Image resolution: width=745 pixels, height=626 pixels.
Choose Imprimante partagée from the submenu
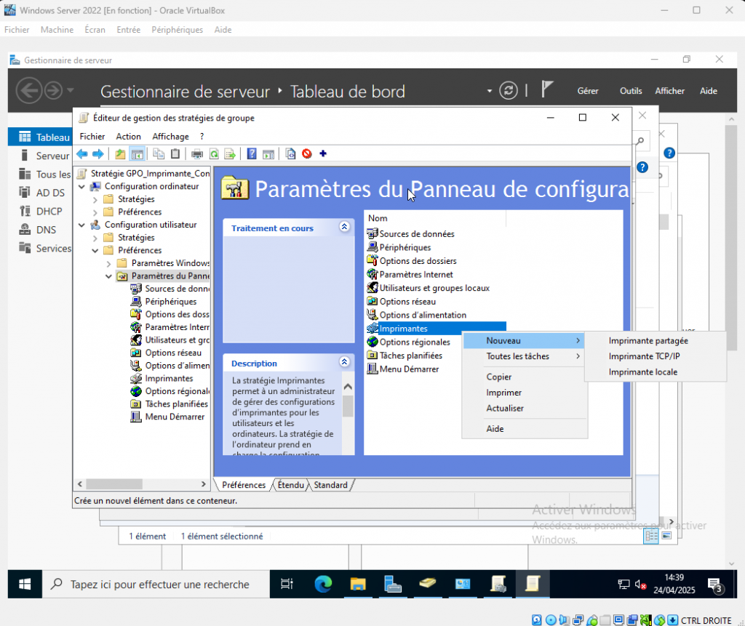tap(648, 340)
